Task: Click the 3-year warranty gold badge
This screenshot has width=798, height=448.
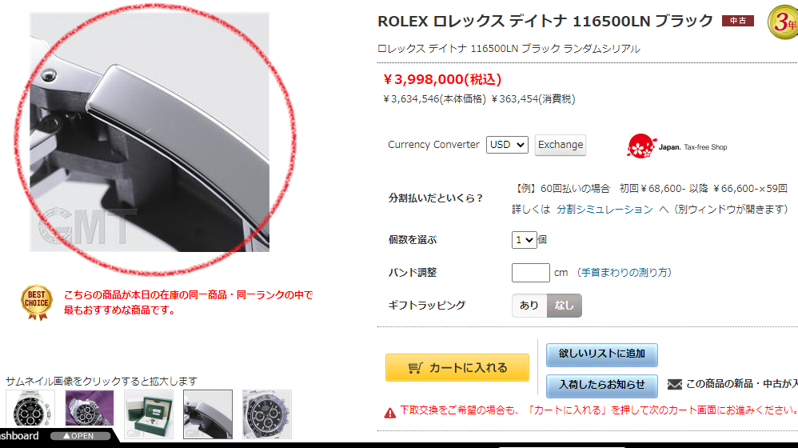Action: [784, 22]
